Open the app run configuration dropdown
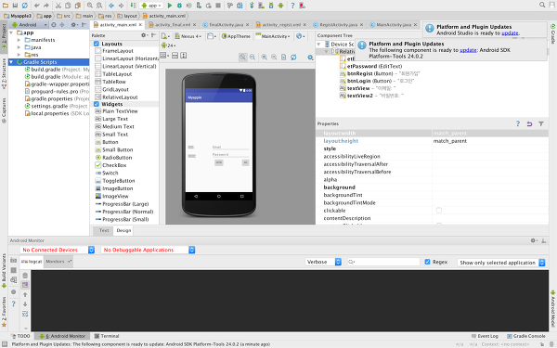Screen dimensions: 557x348 [x=151, y=6]
